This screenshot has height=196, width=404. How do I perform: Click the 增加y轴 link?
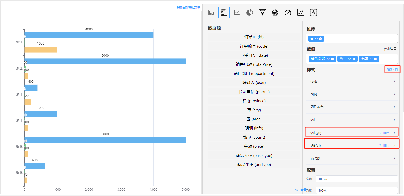click(x=392, y=69)
